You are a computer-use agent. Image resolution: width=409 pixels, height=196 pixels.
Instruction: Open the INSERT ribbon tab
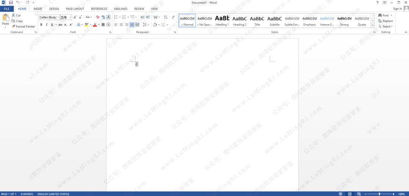click(x=38, y=9)
